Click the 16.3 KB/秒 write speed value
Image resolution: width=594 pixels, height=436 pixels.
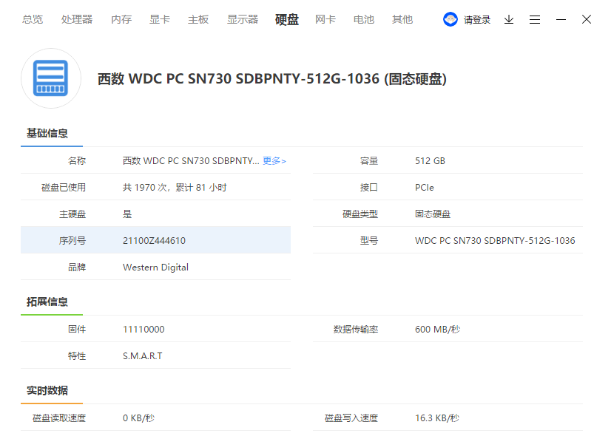coord(437,418)
